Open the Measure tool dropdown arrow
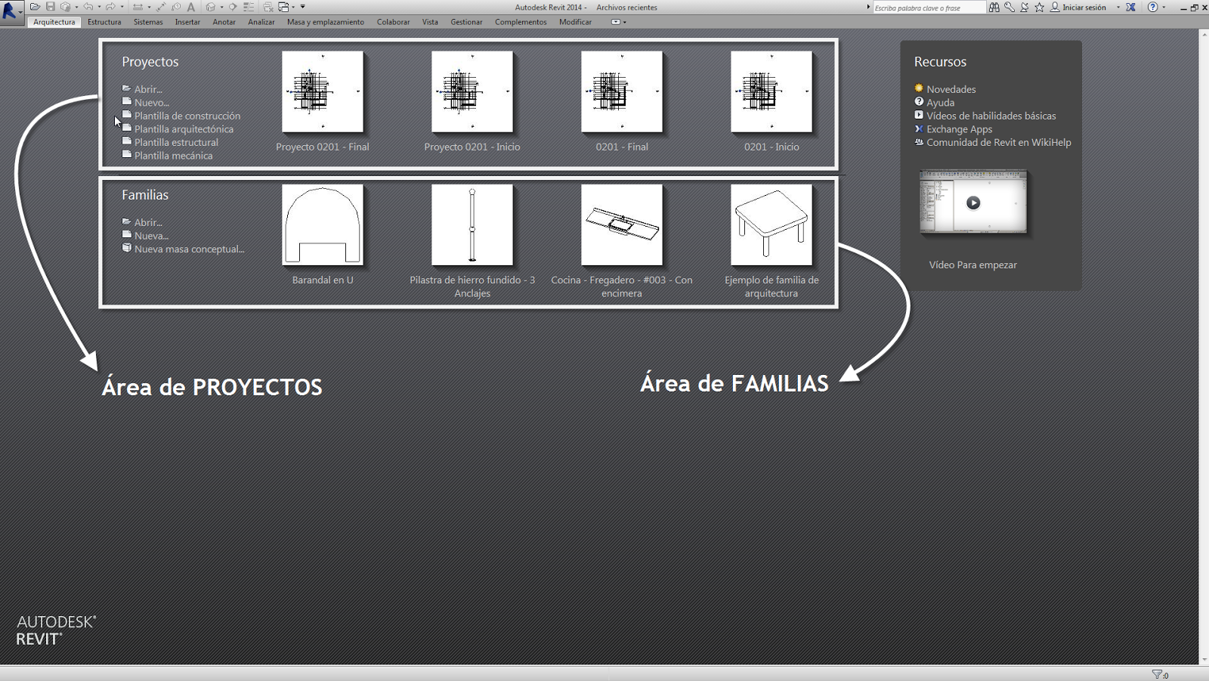 (149, 7)
